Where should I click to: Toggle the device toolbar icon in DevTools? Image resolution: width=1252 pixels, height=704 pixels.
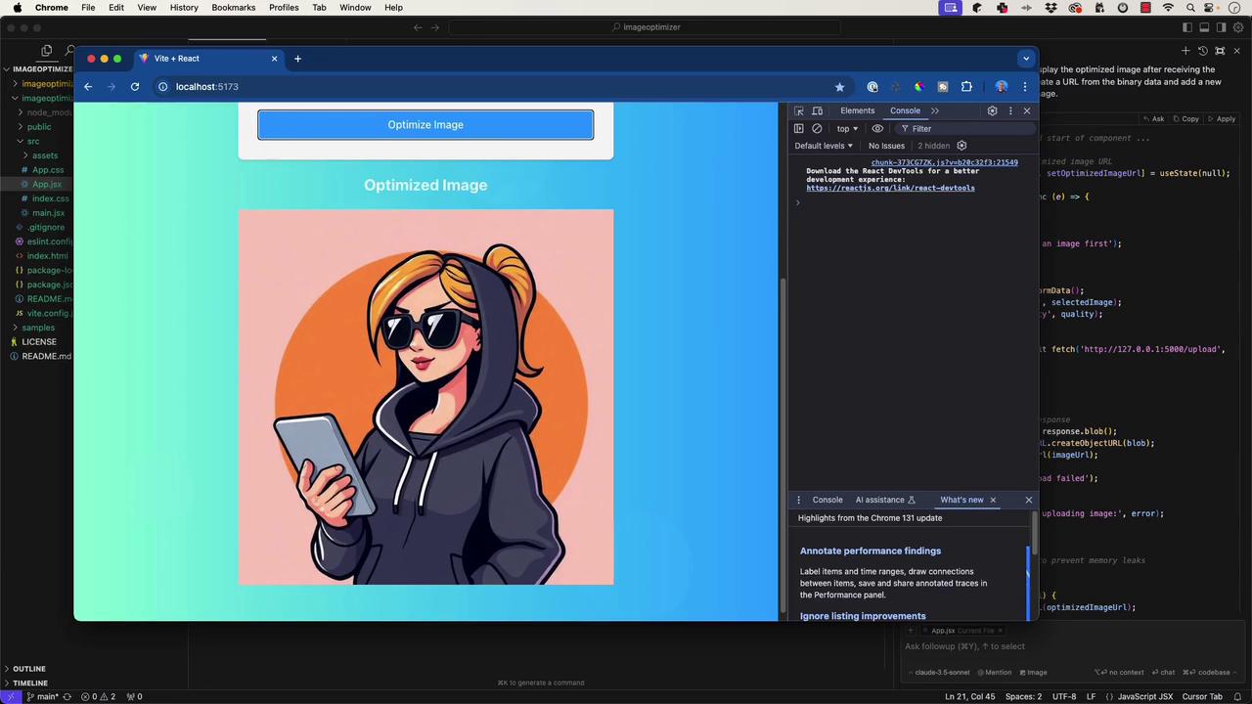coord(818,111)
